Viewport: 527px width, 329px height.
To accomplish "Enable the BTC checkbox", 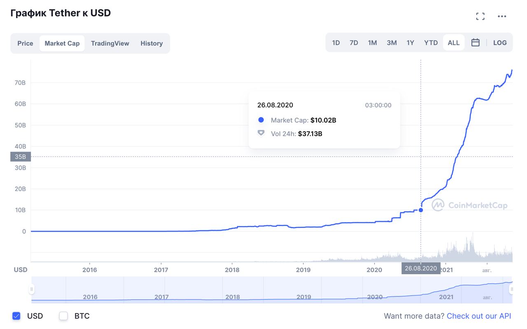I will (x=63, y=316).
